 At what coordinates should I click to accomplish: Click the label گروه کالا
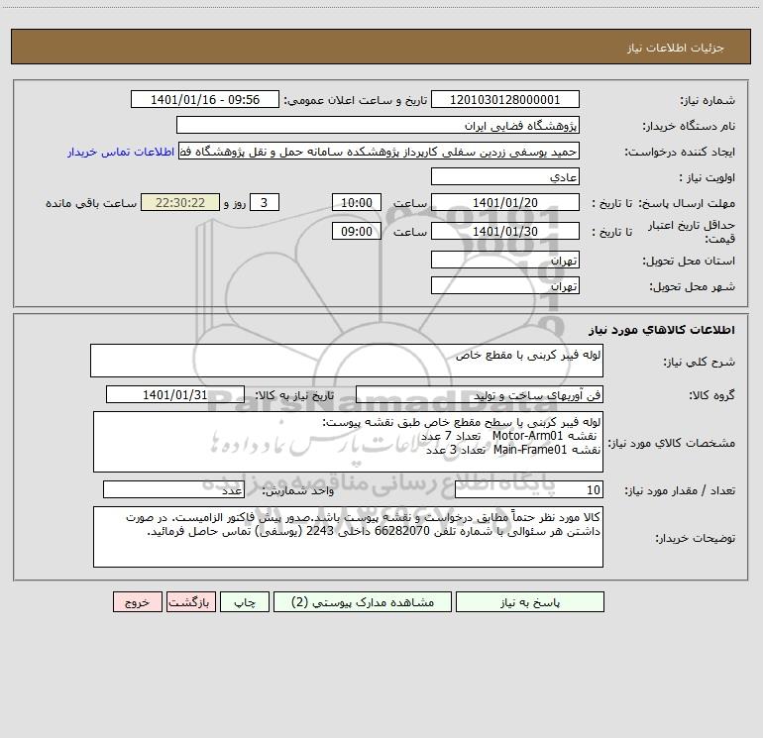[711, 395]
